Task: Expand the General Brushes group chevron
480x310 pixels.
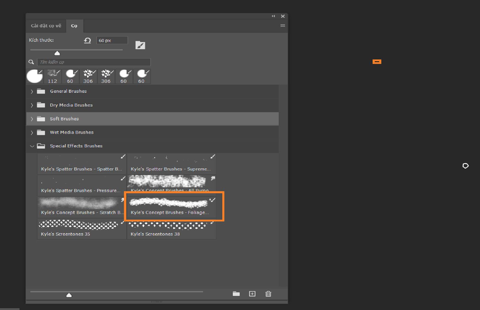Action: 32,92
